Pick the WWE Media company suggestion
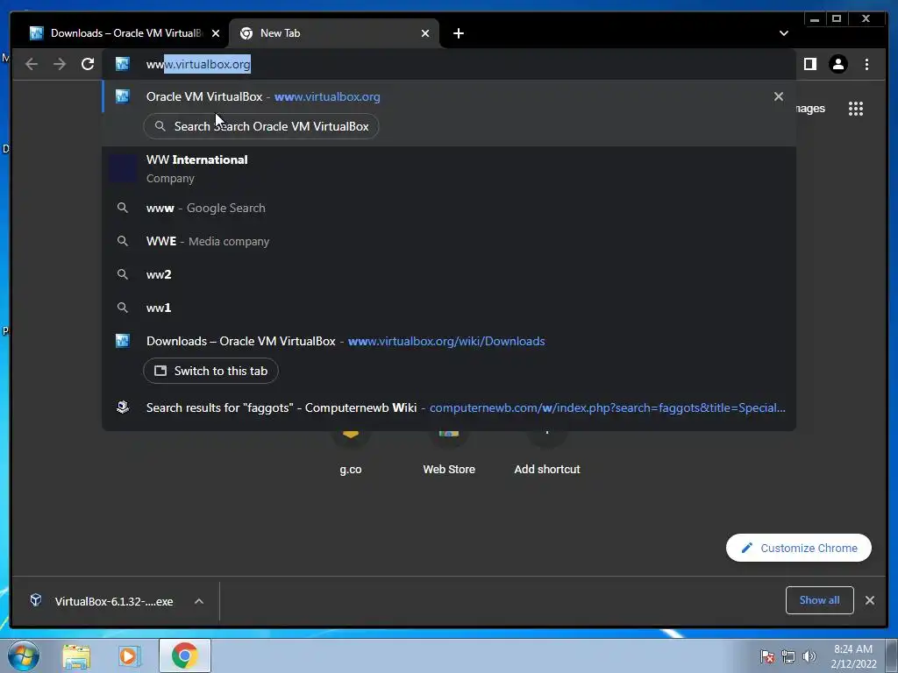The image size is (898, 673). pyautogui.click(x=448, y=242)
